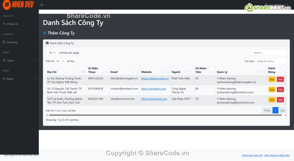Open Chính sách bảo mật footer link
Screen dimensions: 294x161
tap(252, 155)
